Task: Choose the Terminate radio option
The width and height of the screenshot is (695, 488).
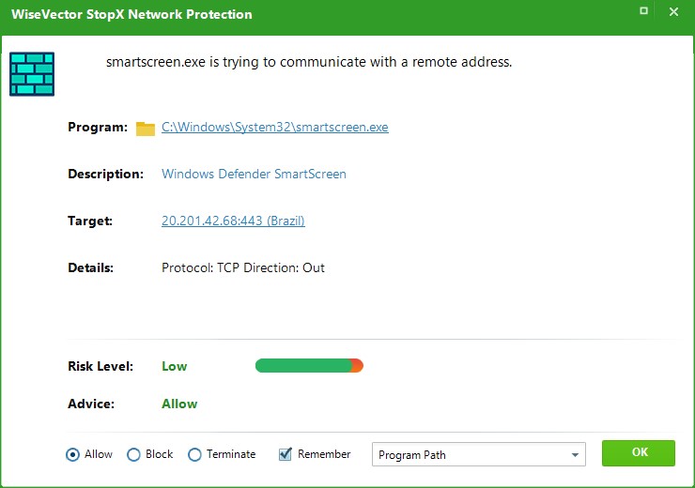Action: 194,454
